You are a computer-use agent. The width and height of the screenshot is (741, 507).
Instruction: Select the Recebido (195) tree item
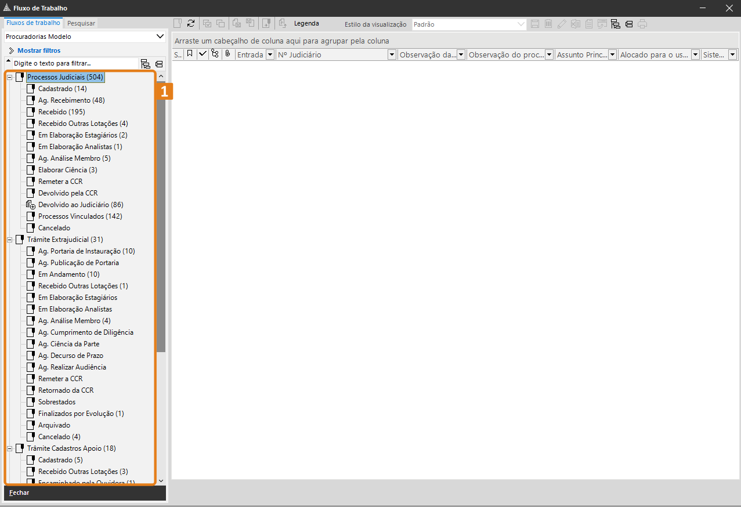point(62,112)
